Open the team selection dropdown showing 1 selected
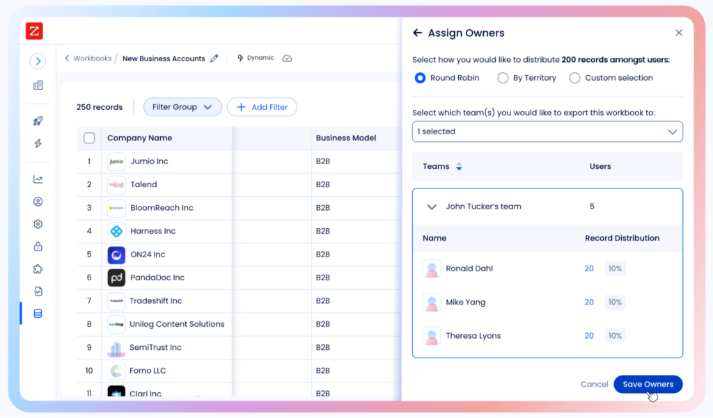Image resolution: width=713 pixels, height=418 pixels. pyautogui.click(x=547, y=131)
